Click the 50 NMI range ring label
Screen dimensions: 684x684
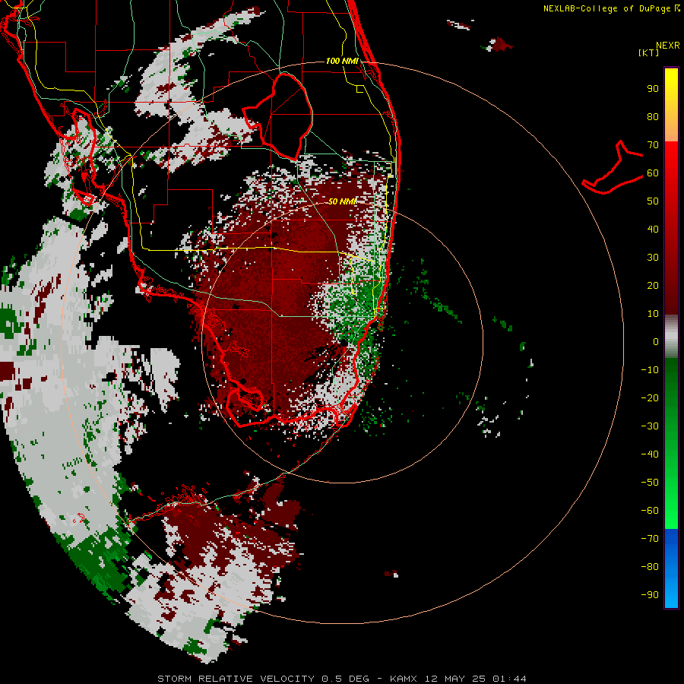tap(342, 201)
